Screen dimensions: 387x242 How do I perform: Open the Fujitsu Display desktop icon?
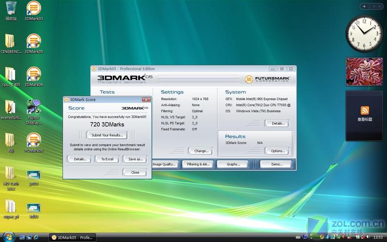[x=33, y=112]
